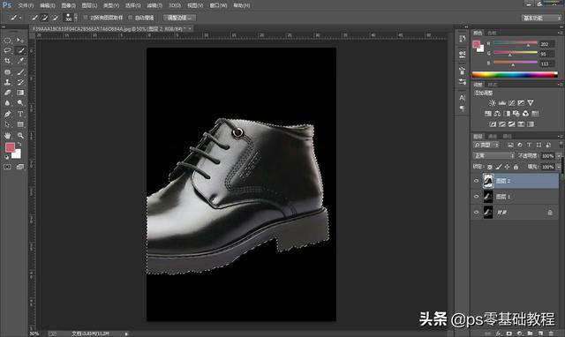Hide layer 图层 1 visibility eye

(x=477, y=197)
